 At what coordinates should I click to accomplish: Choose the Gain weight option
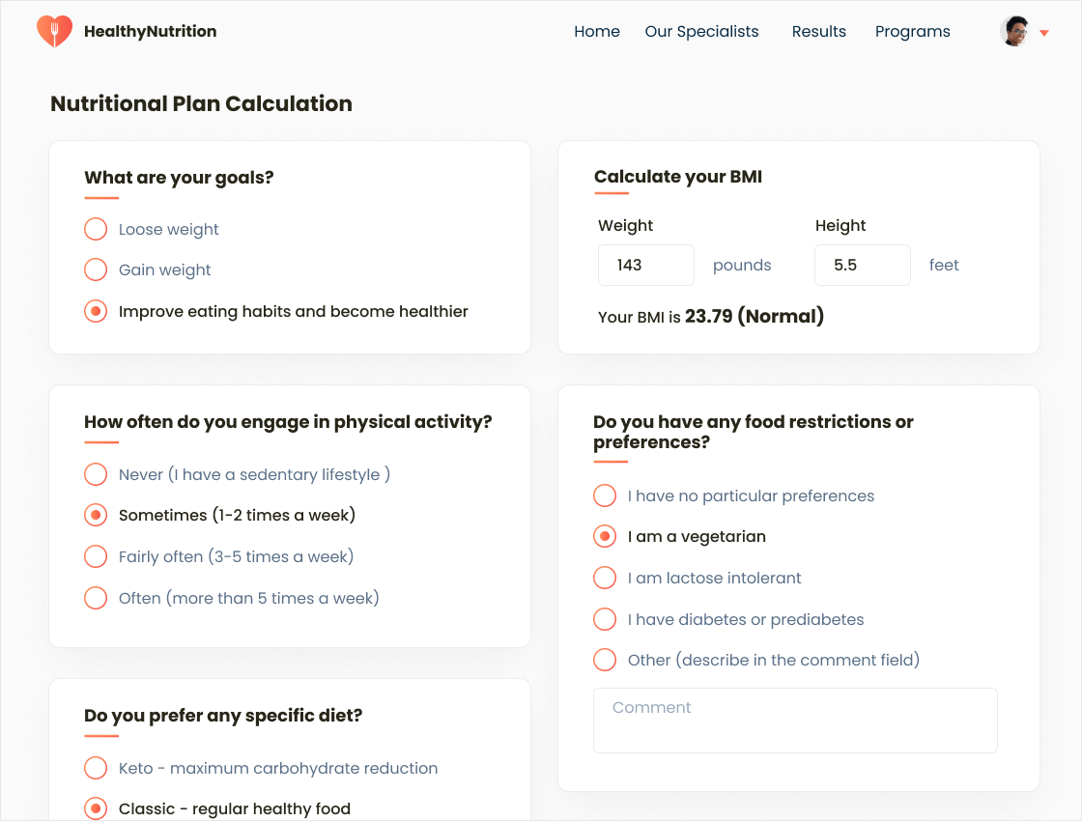click(x=96, y=269)
